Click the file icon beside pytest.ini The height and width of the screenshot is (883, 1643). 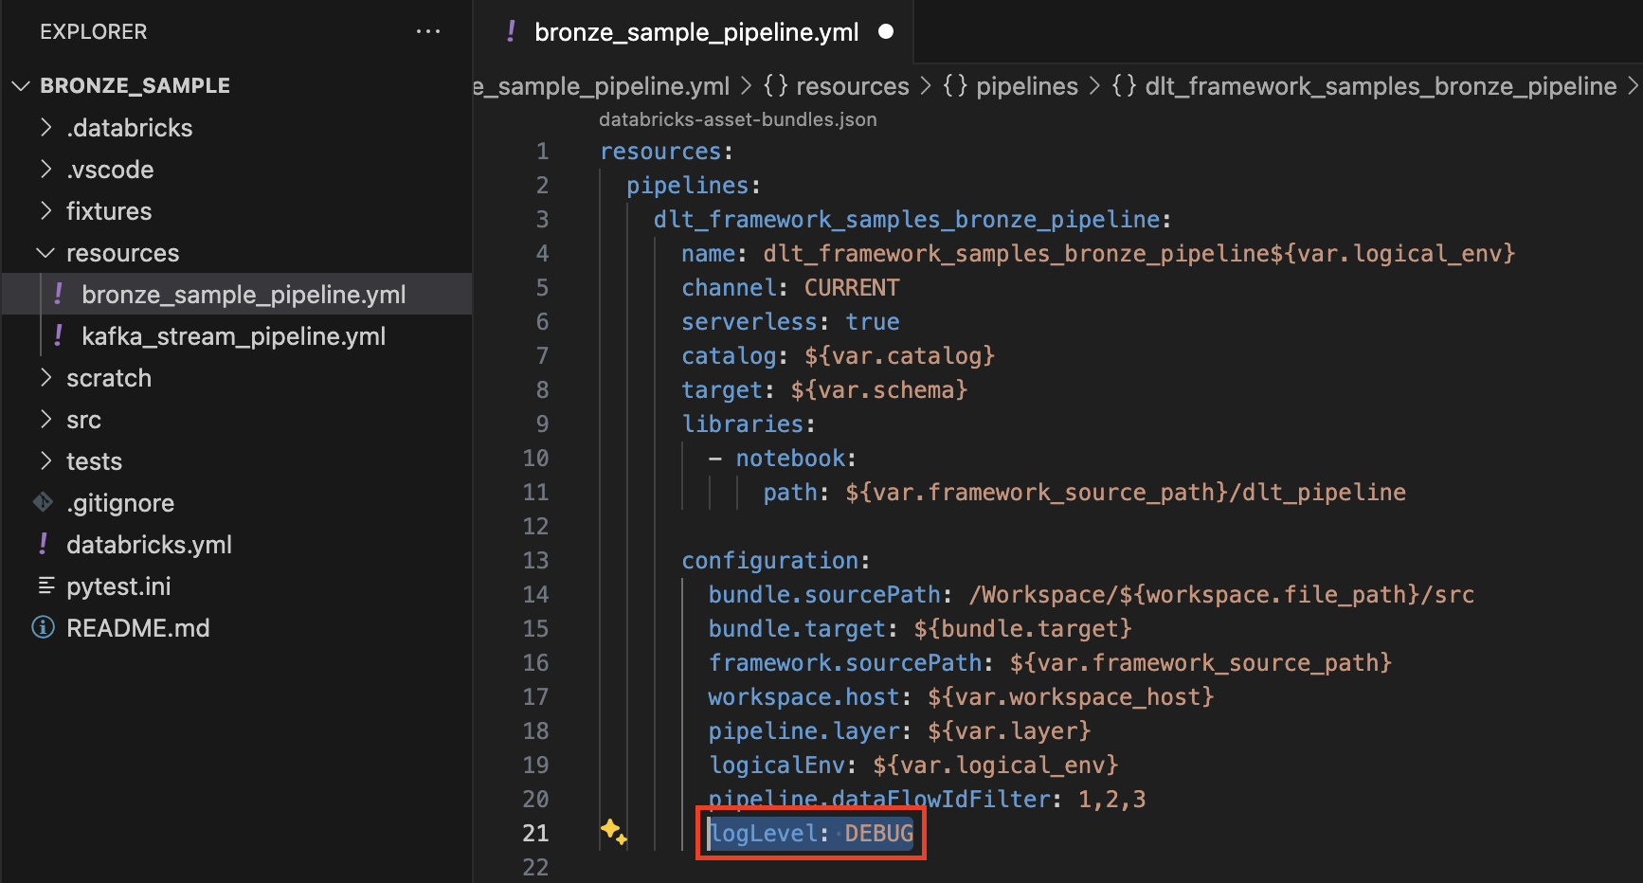pos(46,586)
